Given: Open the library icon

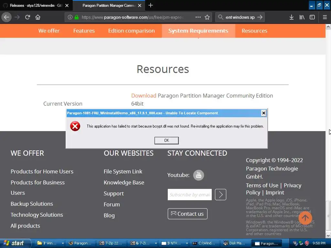Looking at the screenshot, I should pyautogui.click(x=302, y=17).
